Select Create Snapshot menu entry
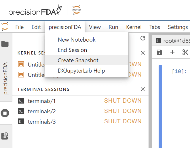Screen dimensions: 190x148 [78, 60]
